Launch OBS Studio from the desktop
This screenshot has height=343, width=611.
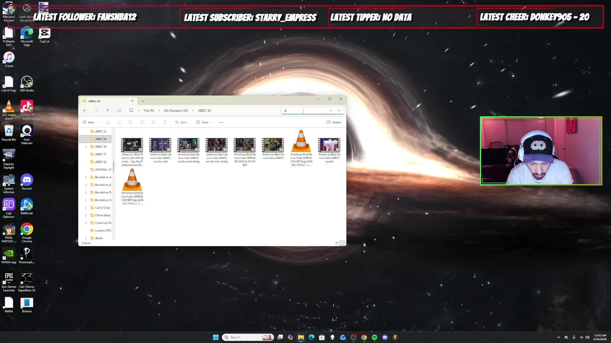(27, 84)
